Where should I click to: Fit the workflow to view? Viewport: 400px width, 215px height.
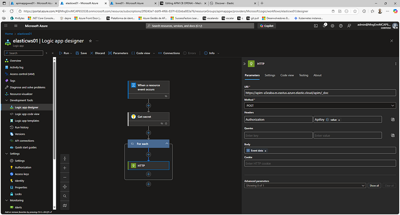click(65, 187)
